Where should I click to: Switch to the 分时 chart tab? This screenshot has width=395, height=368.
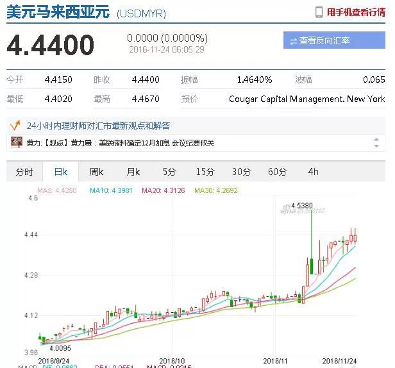pos(24,172)
